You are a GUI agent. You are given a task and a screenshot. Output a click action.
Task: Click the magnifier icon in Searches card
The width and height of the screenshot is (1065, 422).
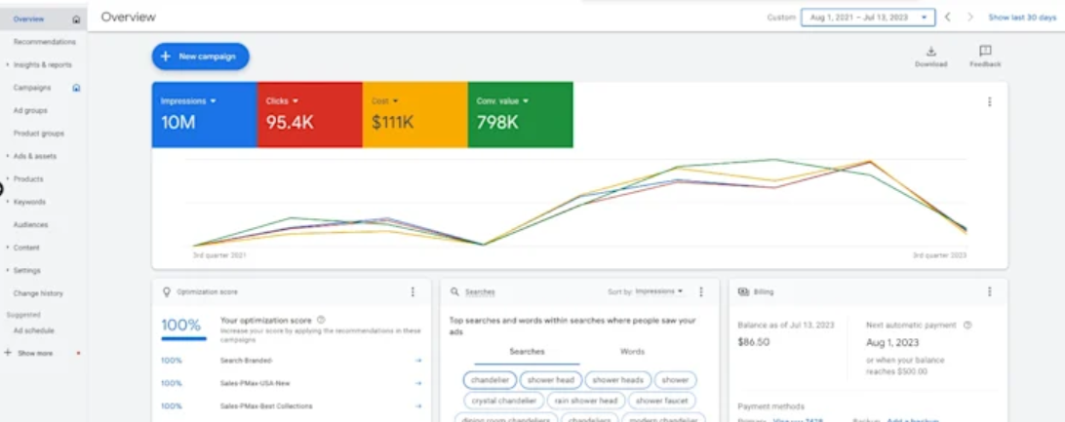coord(455,291)
